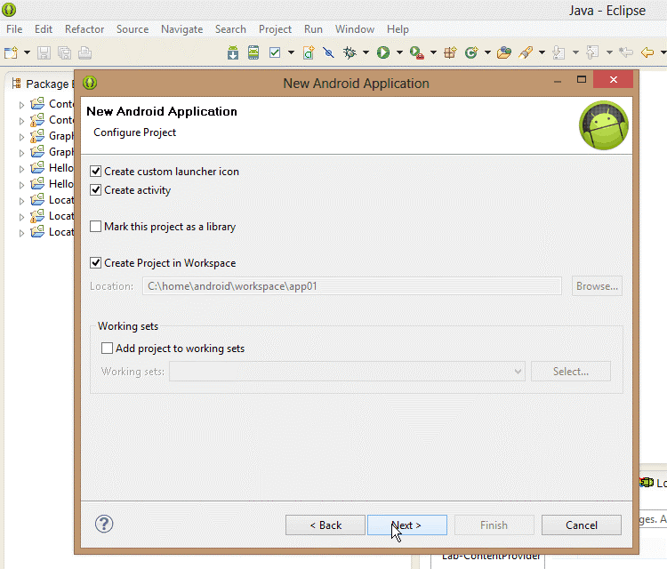The width and height of the screenshot is (667, 569).
Task: Click the New Java Package toolbar icon
Action: point(451,53)
